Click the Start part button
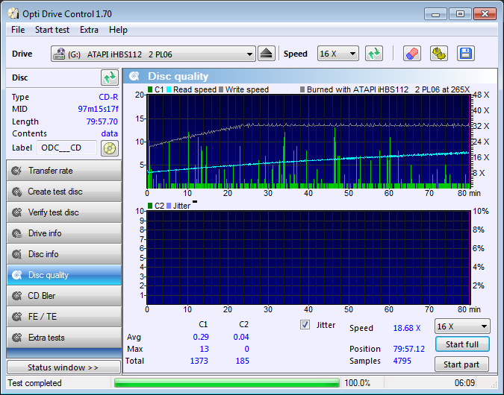This screenshot has height=395, width=504. tap(461, 364)
